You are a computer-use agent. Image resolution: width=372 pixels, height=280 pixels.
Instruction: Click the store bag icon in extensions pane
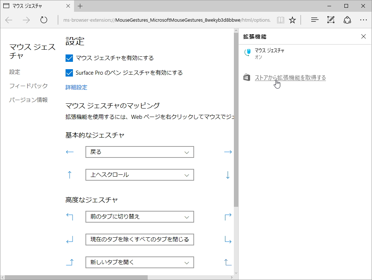point(246,77)
